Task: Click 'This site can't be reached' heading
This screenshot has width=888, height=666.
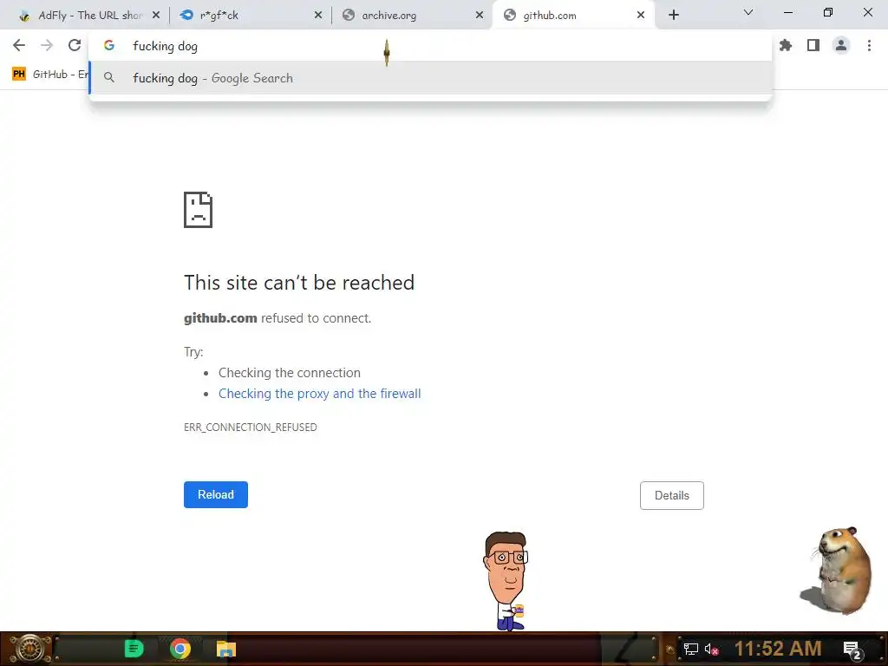Action: pyautogui.click(x=299, y=283)
